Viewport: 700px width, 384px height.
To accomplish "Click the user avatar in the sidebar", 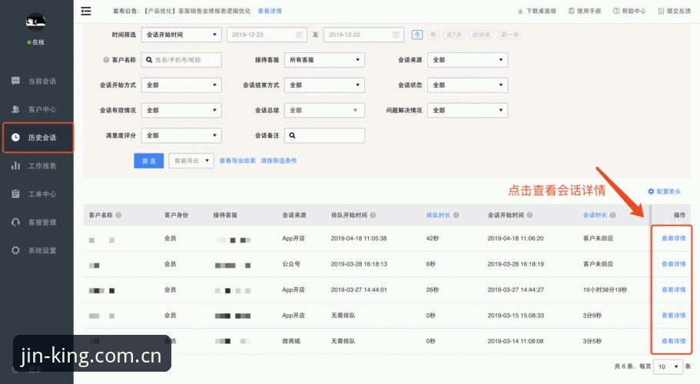I will point(35,22).
